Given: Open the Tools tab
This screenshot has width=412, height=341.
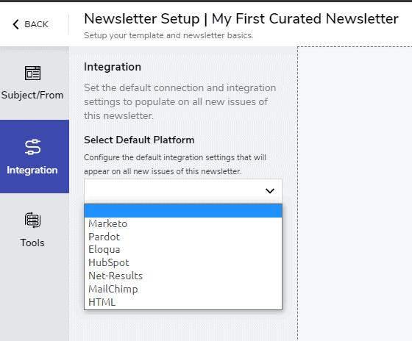Looking at the screenshot, I should click(x=35, y=230).
